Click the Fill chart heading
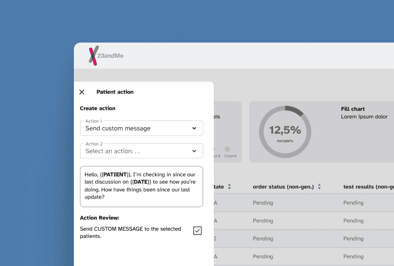The width and height of the screenshot is (394, 266). (353, 109)
